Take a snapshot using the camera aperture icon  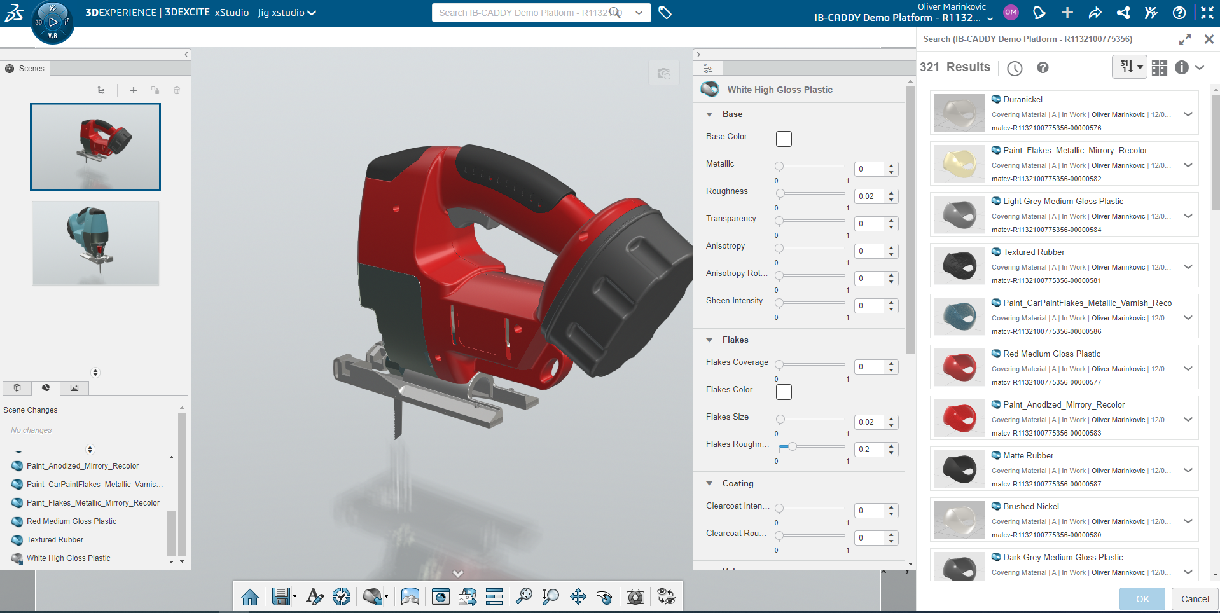(635, 596)
